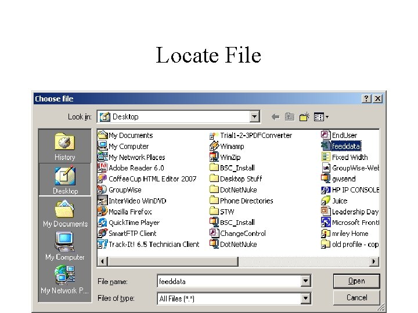Click the Help question mark button
The height and width of the screenshot is (313, 418).
click(366, 99)
